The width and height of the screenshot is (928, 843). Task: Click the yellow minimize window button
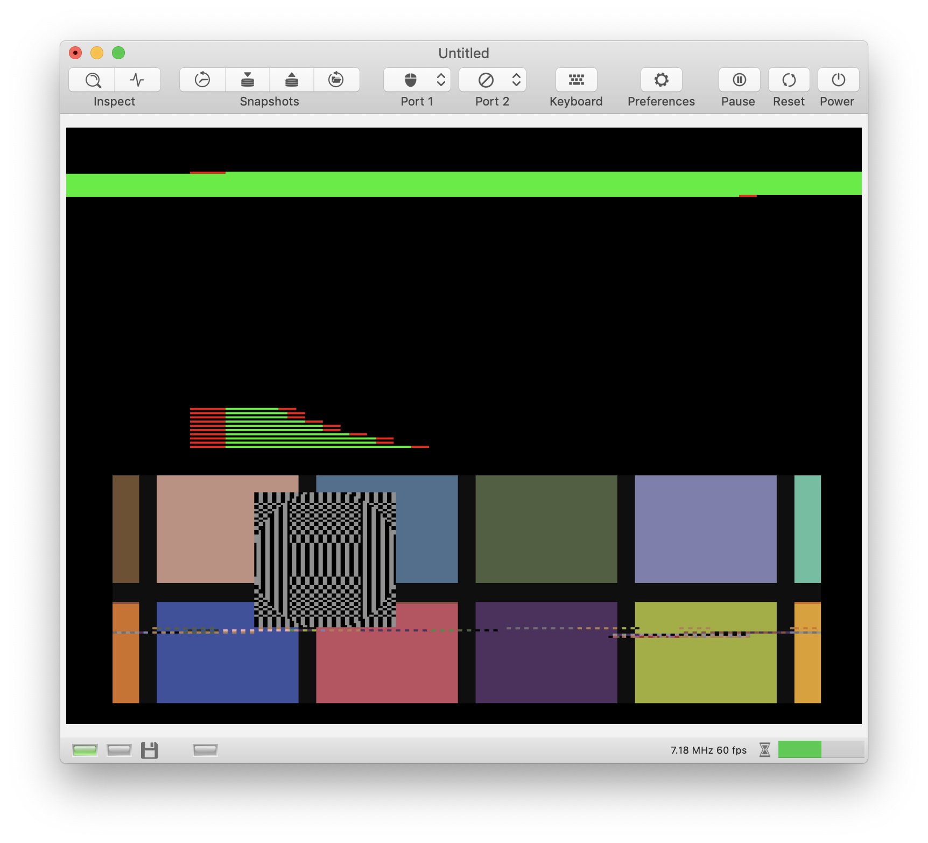pos(97,53)
